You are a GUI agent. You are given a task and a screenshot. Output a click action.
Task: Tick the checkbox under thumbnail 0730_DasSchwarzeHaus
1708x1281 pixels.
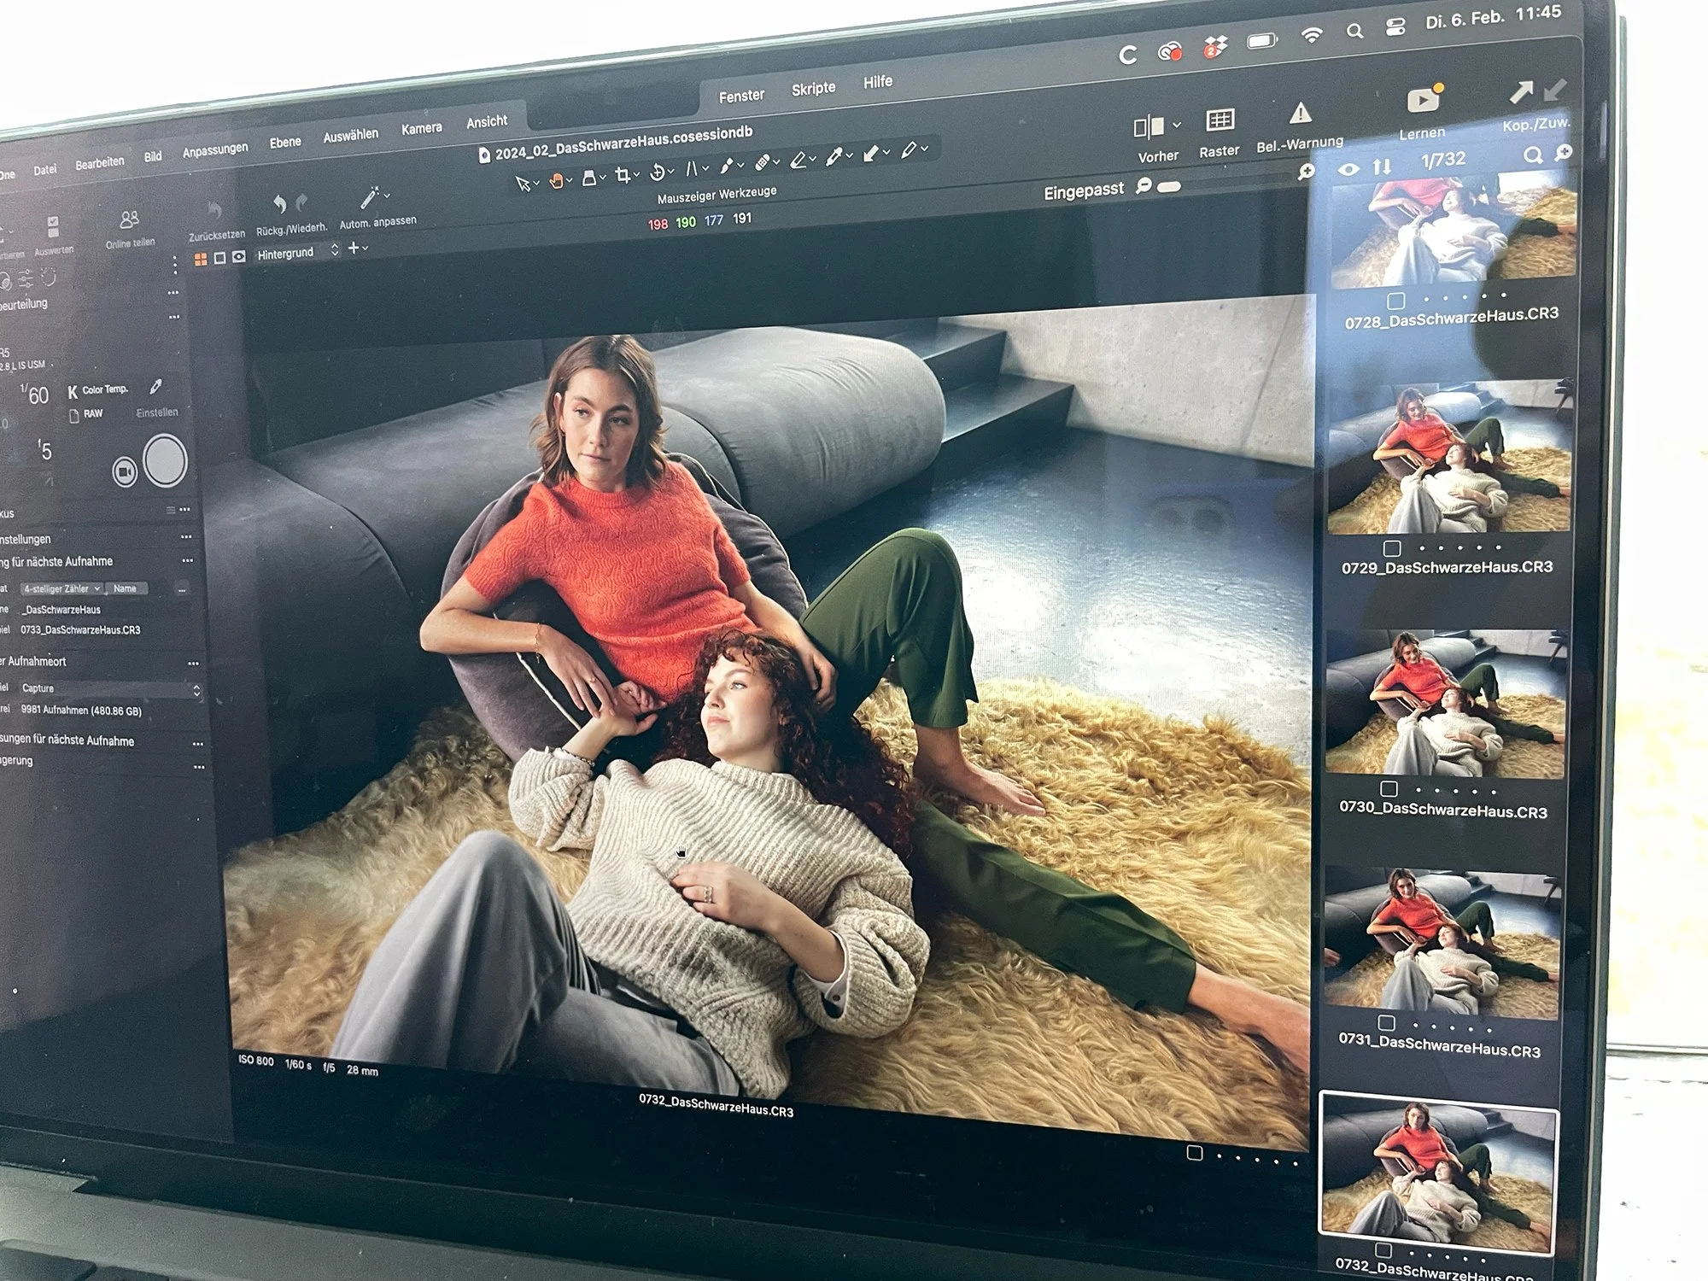tap(1389, 788)
